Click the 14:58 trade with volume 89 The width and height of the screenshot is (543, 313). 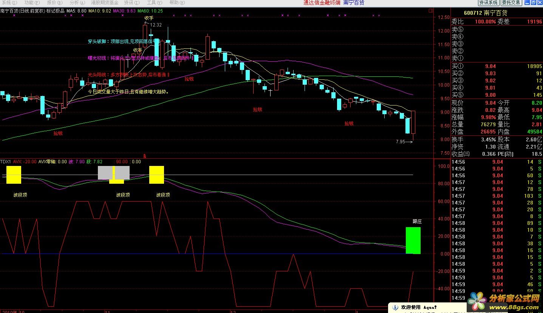(497, 223)
